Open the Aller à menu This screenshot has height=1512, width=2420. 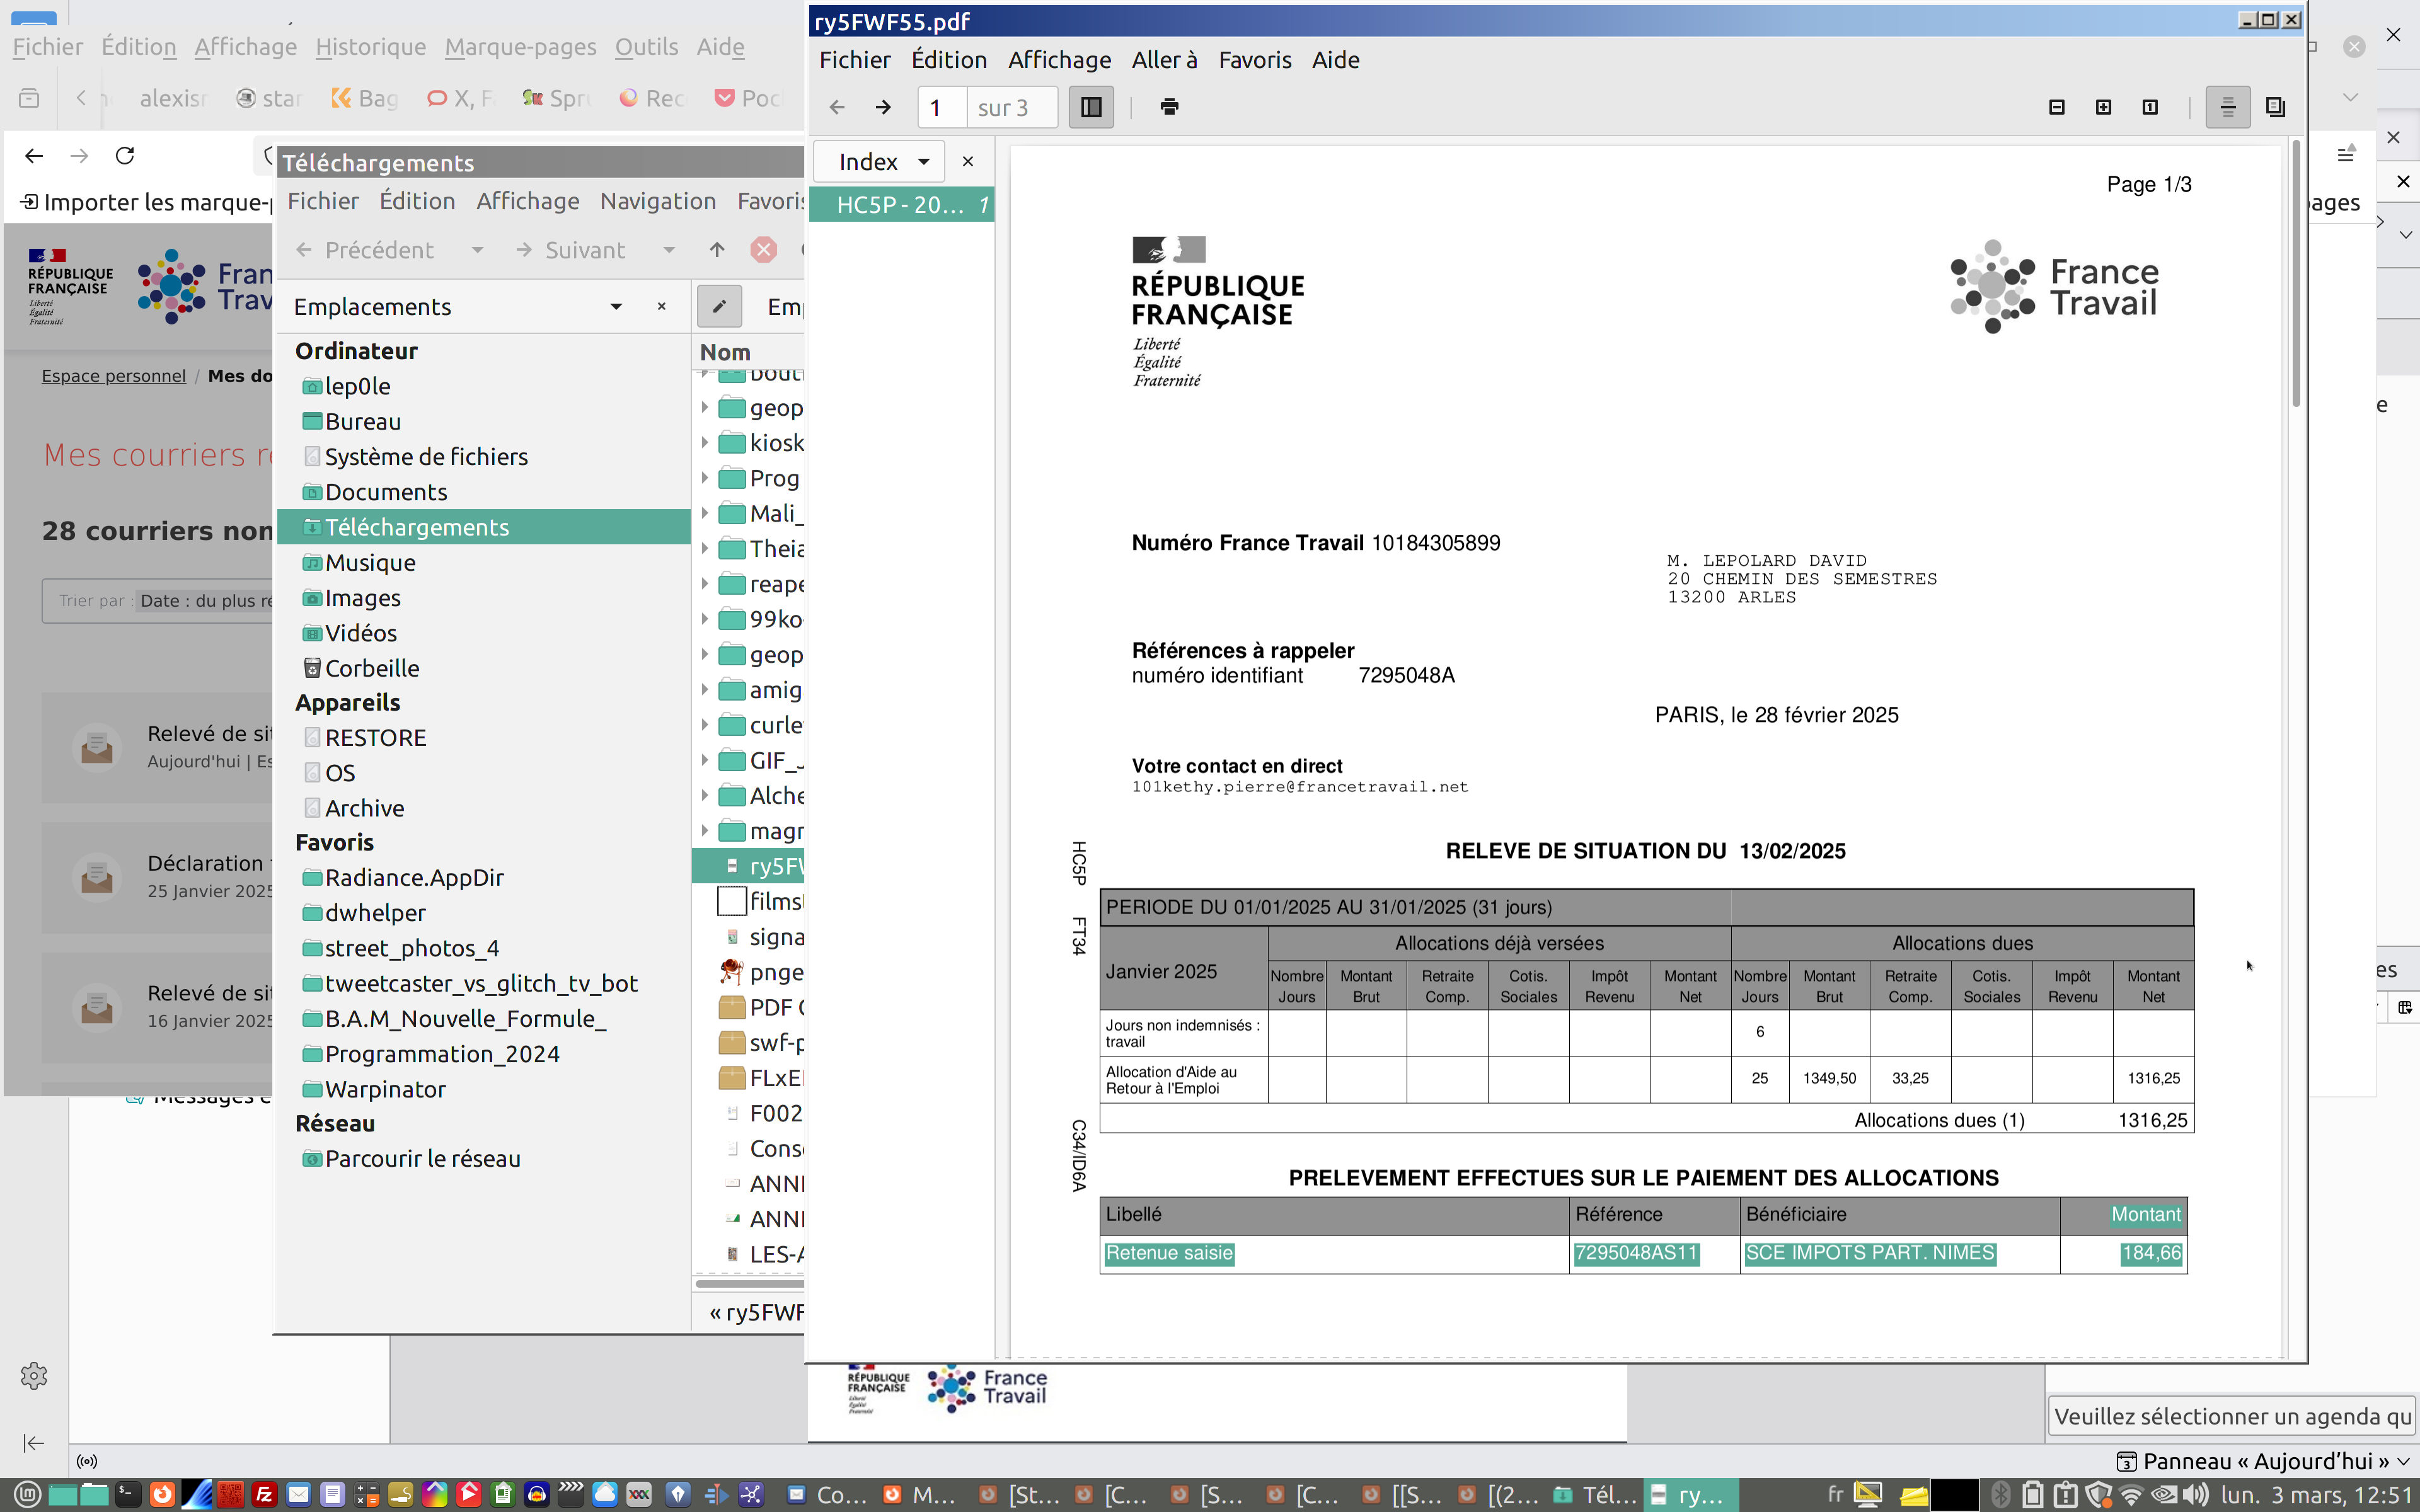coord(1164,60)
